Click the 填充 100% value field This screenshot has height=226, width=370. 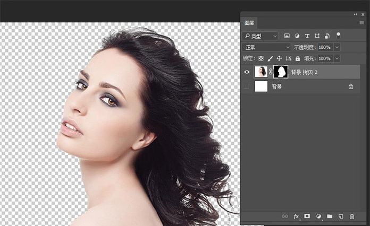pos(325,58)
